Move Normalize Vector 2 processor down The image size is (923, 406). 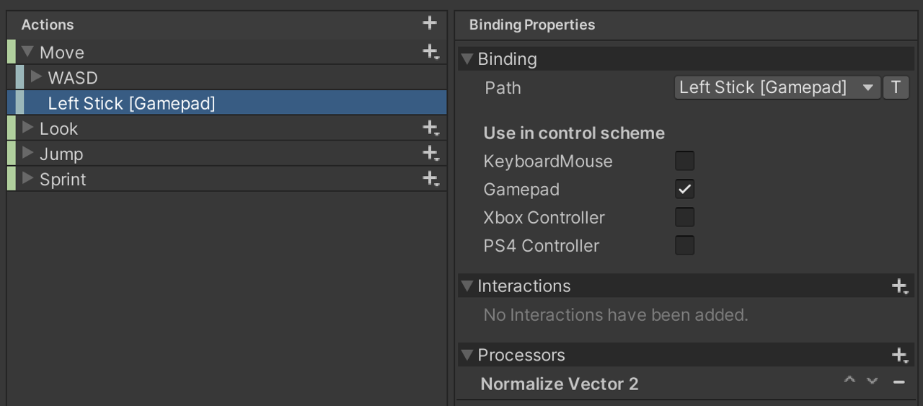click(873, 381)
